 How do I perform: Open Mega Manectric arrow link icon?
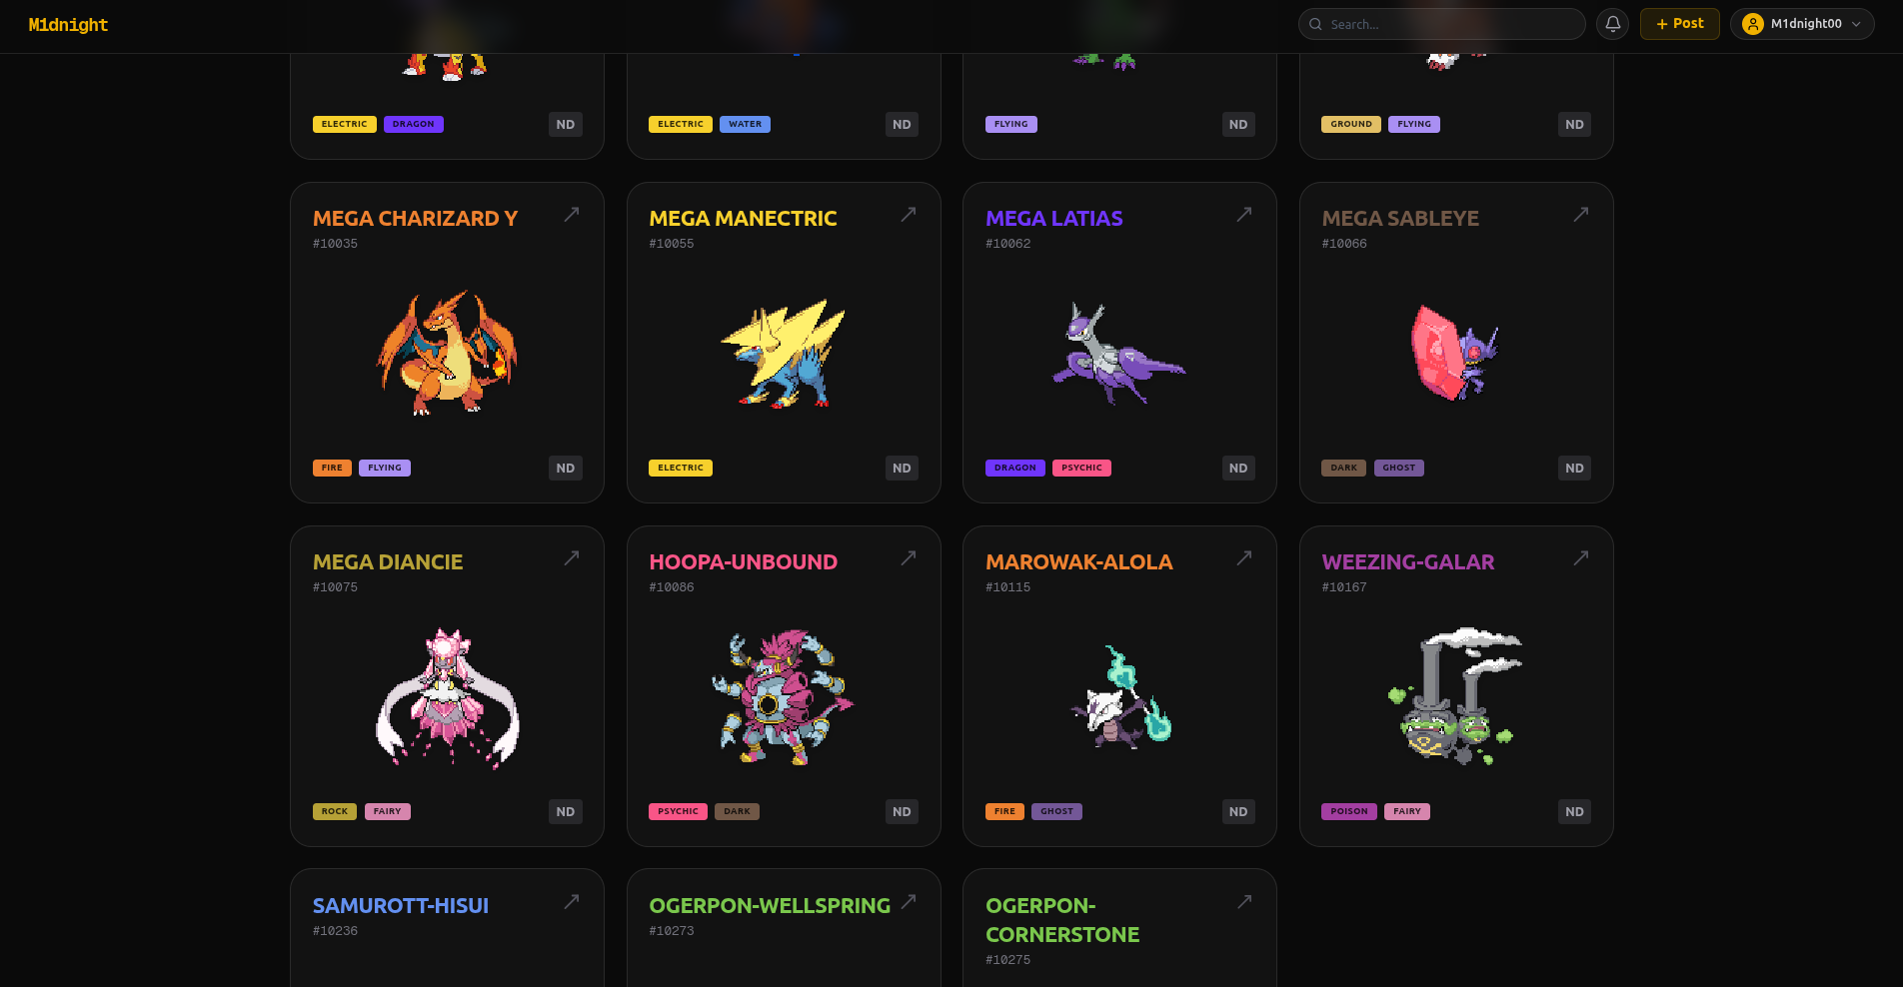pyautogui.click(x=909, y=214)
